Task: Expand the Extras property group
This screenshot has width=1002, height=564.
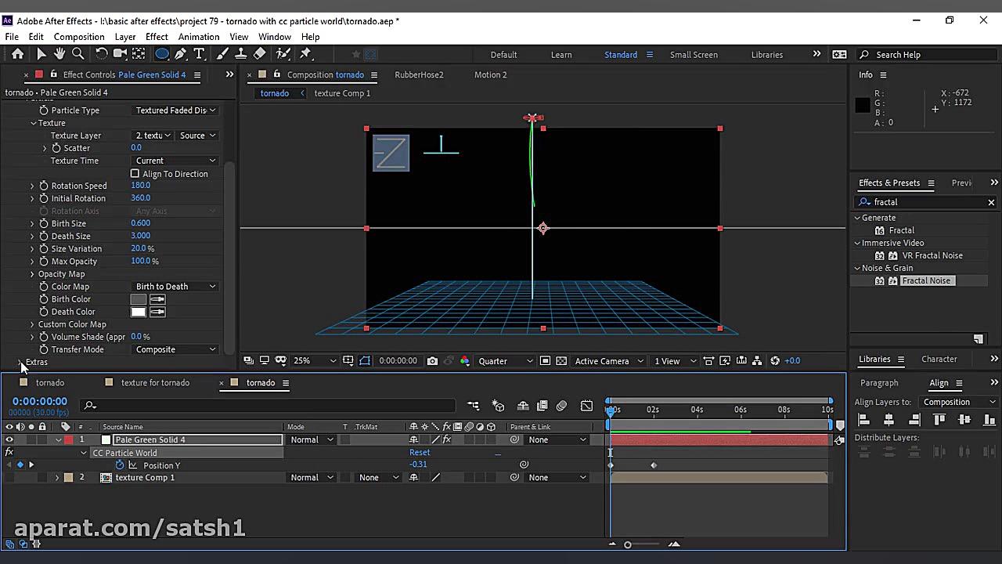Action: (x=20, y=362)
